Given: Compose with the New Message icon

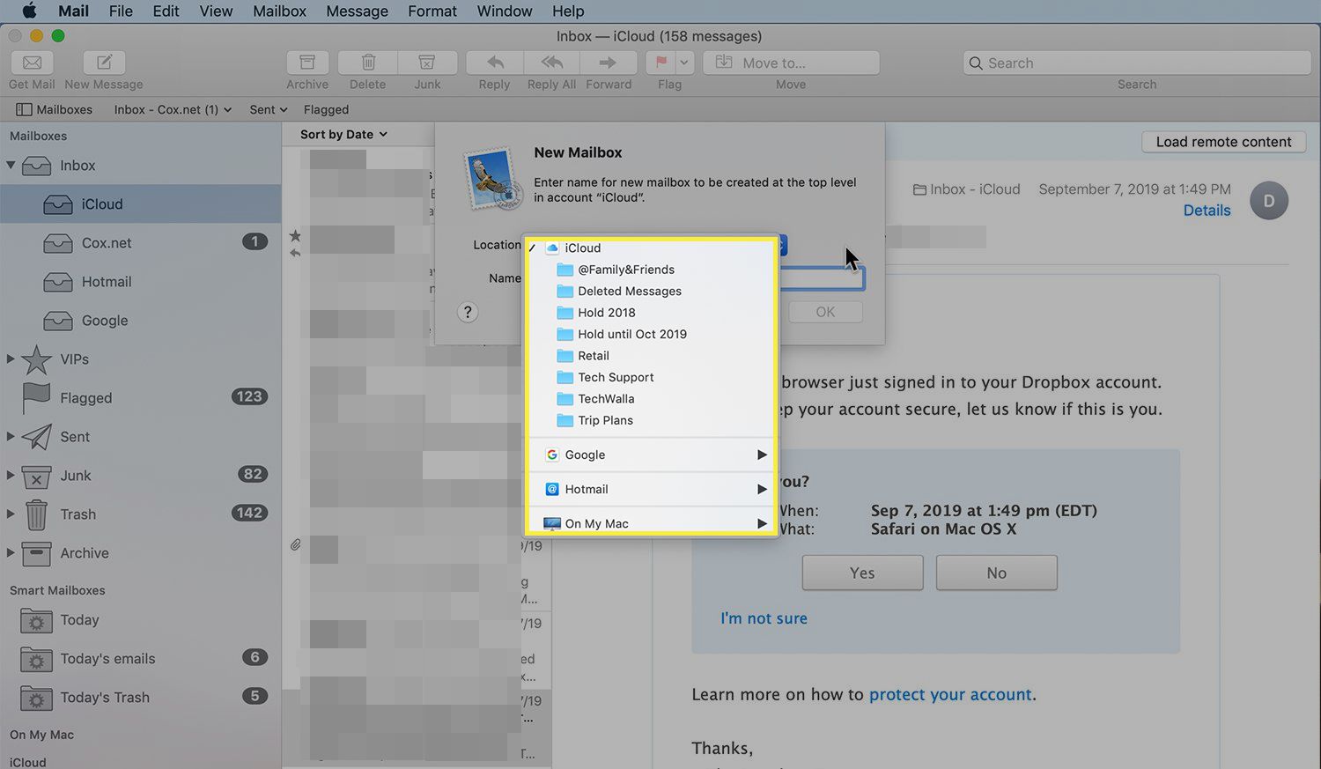Looking at the screenshot, I should click(104, 63).
